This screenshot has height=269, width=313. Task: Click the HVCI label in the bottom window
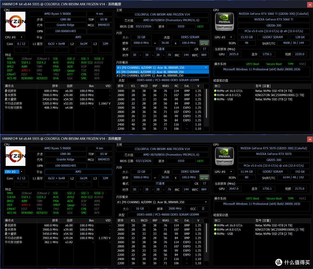tap(302, 199)
